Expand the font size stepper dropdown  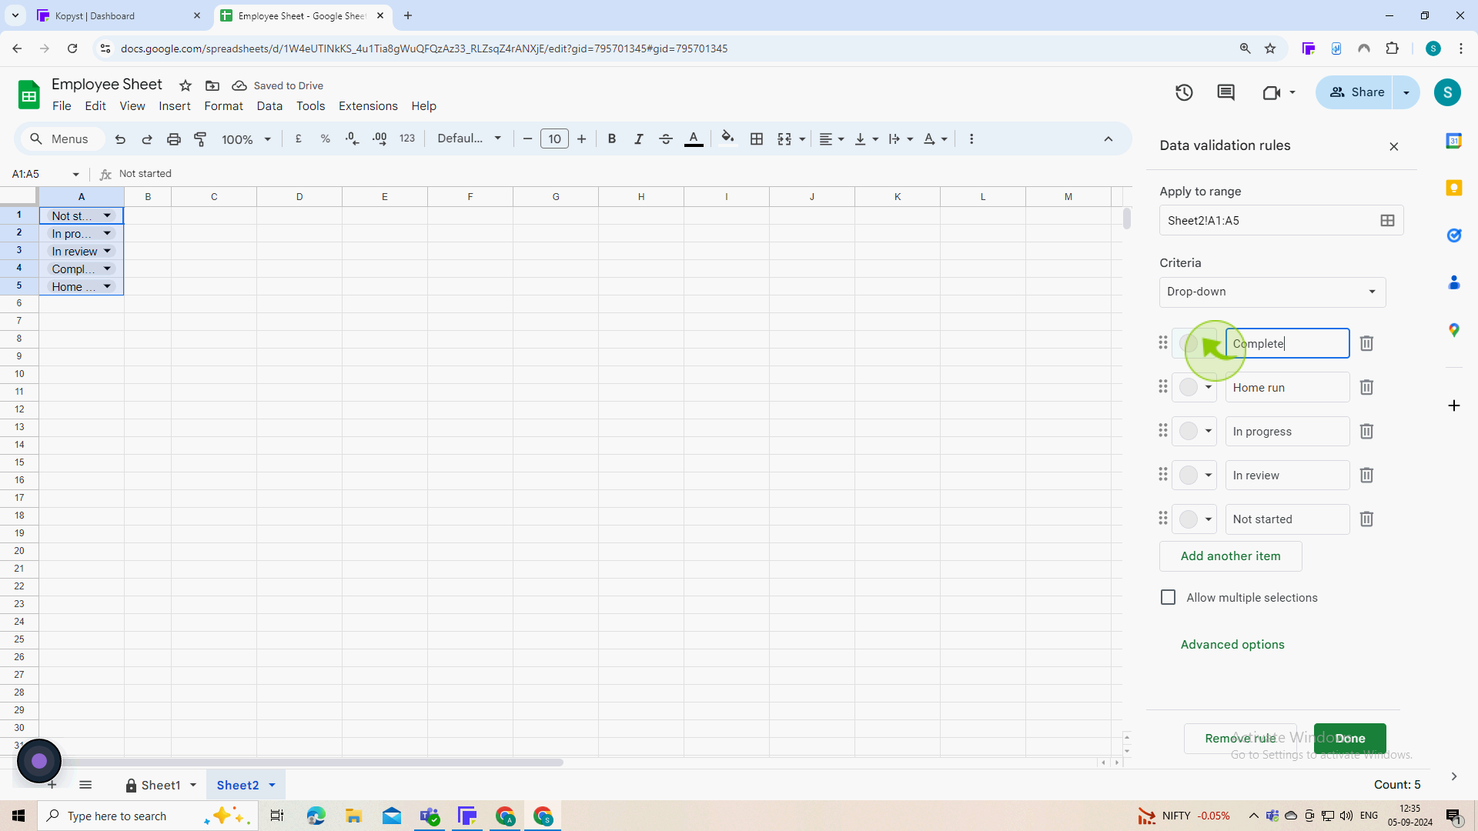[x=555, y=138]
